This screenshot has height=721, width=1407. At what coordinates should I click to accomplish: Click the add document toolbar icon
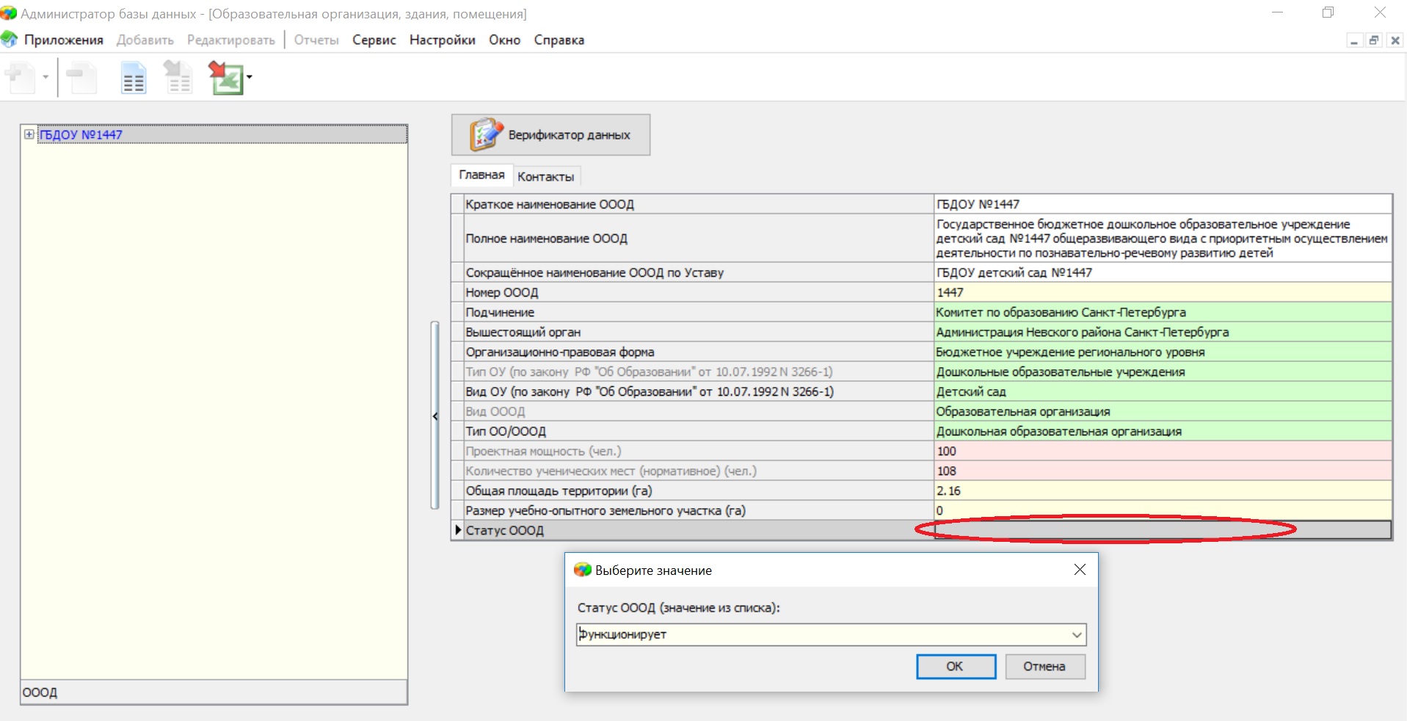[x=21, y=78]
